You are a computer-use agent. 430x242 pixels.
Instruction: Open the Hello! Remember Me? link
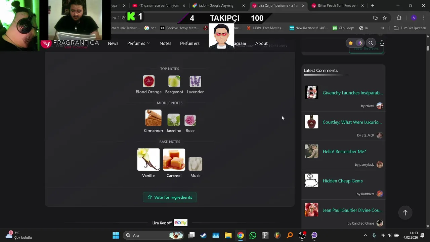coord(344,151)
